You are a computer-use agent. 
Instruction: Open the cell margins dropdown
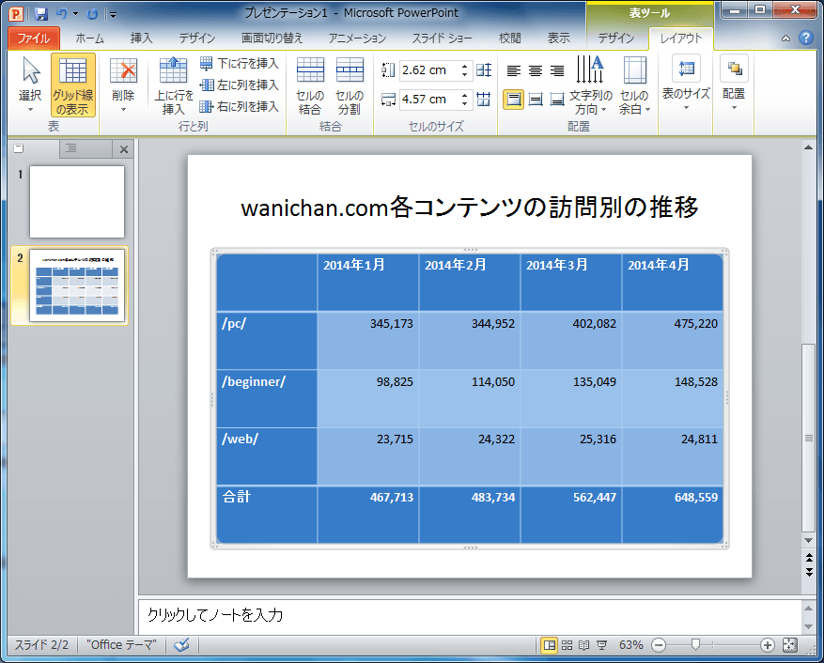pyautogui.click(x=635, y=85)
